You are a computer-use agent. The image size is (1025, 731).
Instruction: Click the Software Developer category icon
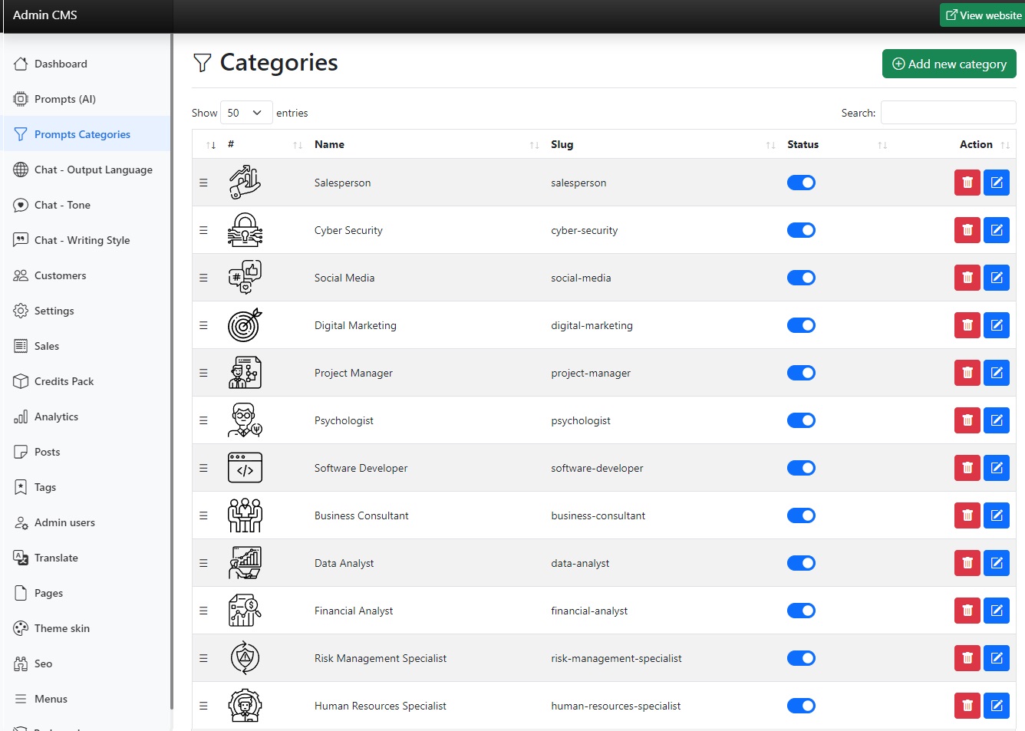(x=245, y=468)
